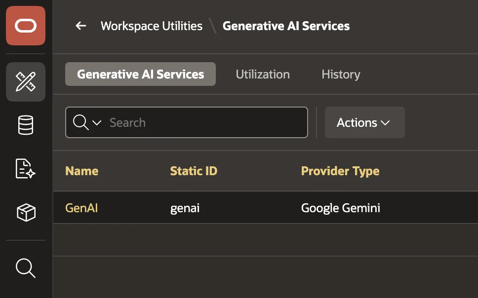
Task: Open App Builder pencil-ruler icon
Action: (x=26, y=82)
